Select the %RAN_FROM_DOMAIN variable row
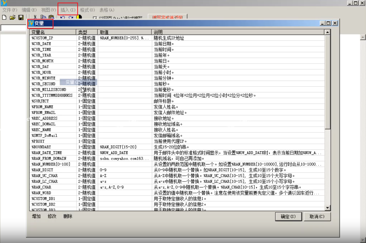This screenshot has width=366, height=243. point(177,159)
